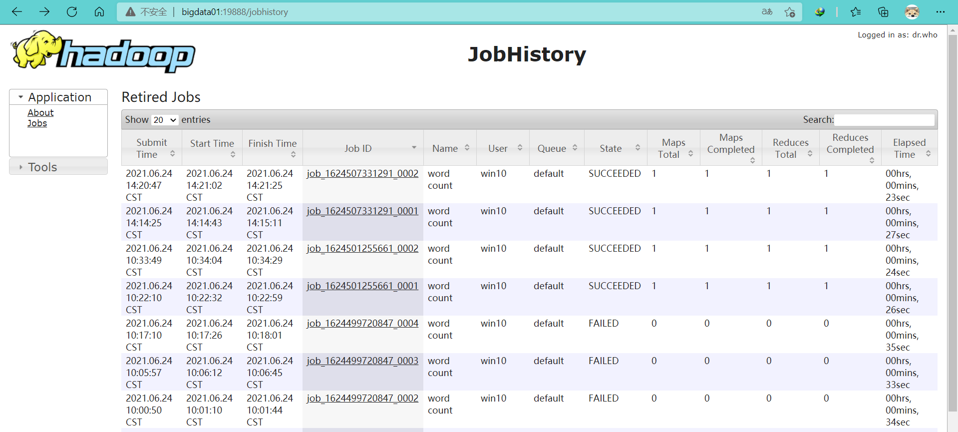Open the translate page icon

767,11
